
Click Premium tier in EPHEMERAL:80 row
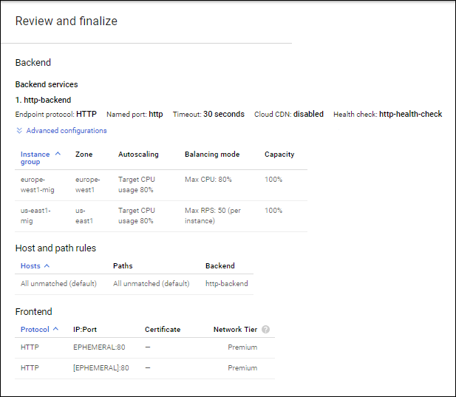click(x=242, y=347)
